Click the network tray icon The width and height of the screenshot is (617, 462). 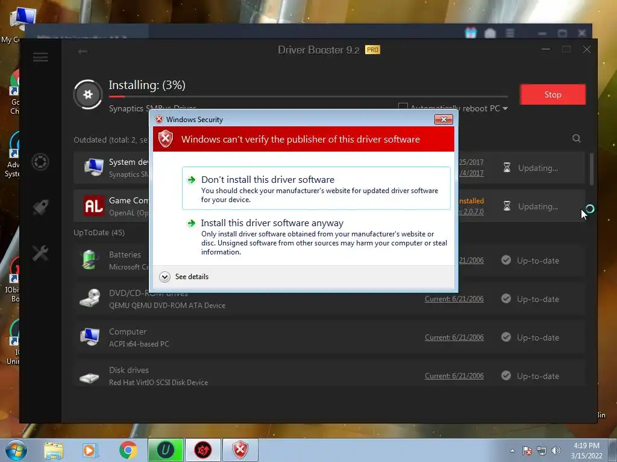[x=542, y=451]
